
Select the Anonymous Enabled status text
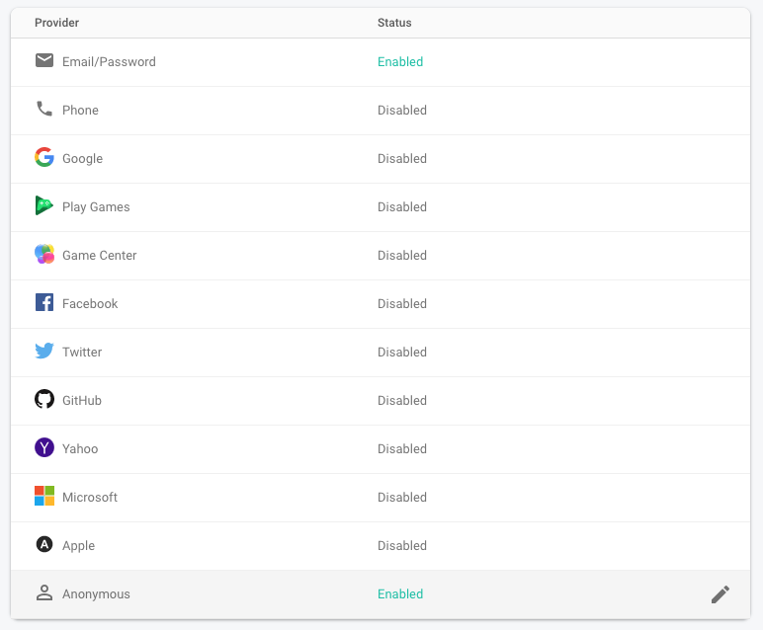pos(400,594)
